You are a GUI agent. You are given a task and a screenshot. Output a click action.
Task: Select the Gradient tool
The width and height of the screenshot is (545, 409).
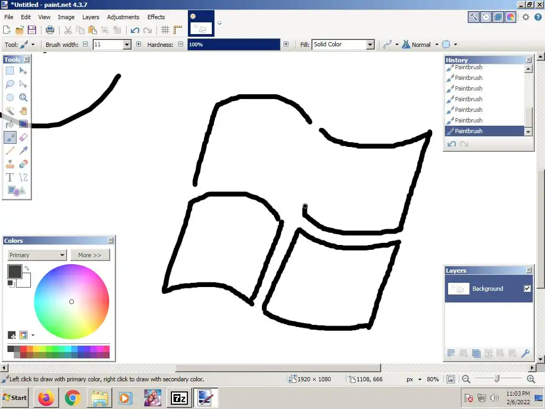[23, 124]
